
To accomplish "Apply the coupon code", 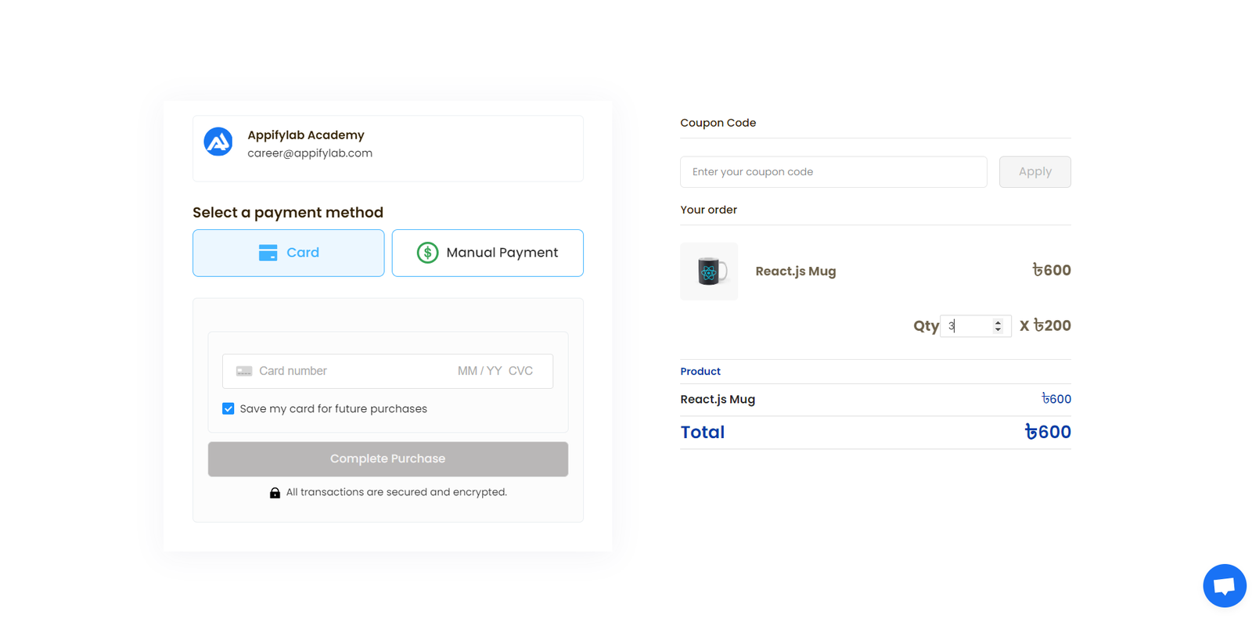I will 1034,172.
